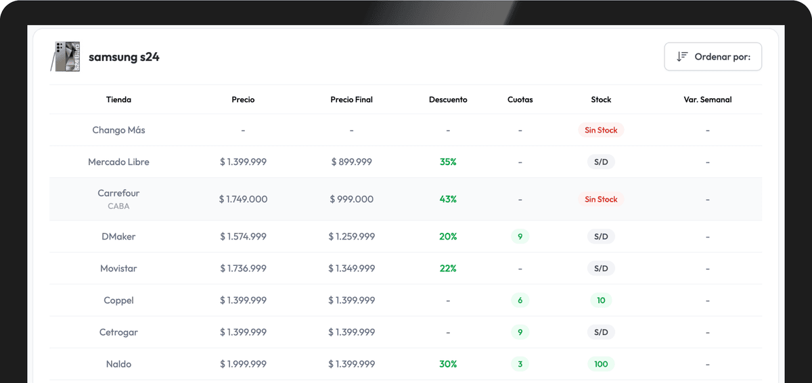Click the stock badge 100 for Naldo

[x=601, y=364]
